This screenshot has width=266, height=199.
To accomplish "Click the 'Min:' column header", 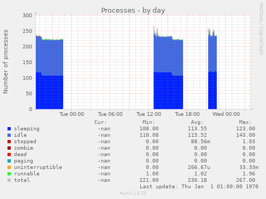I will click(x=149, y=122).
